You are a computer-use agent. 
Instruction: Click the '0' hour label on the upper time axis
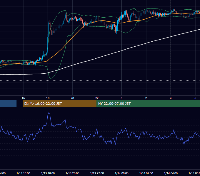click(x=121, y=98)
